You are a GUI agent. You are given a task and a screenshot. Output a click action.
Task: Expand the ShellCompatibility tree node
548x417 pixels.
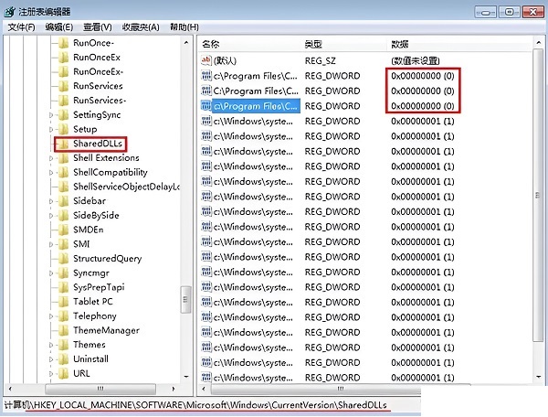[51, 172]
